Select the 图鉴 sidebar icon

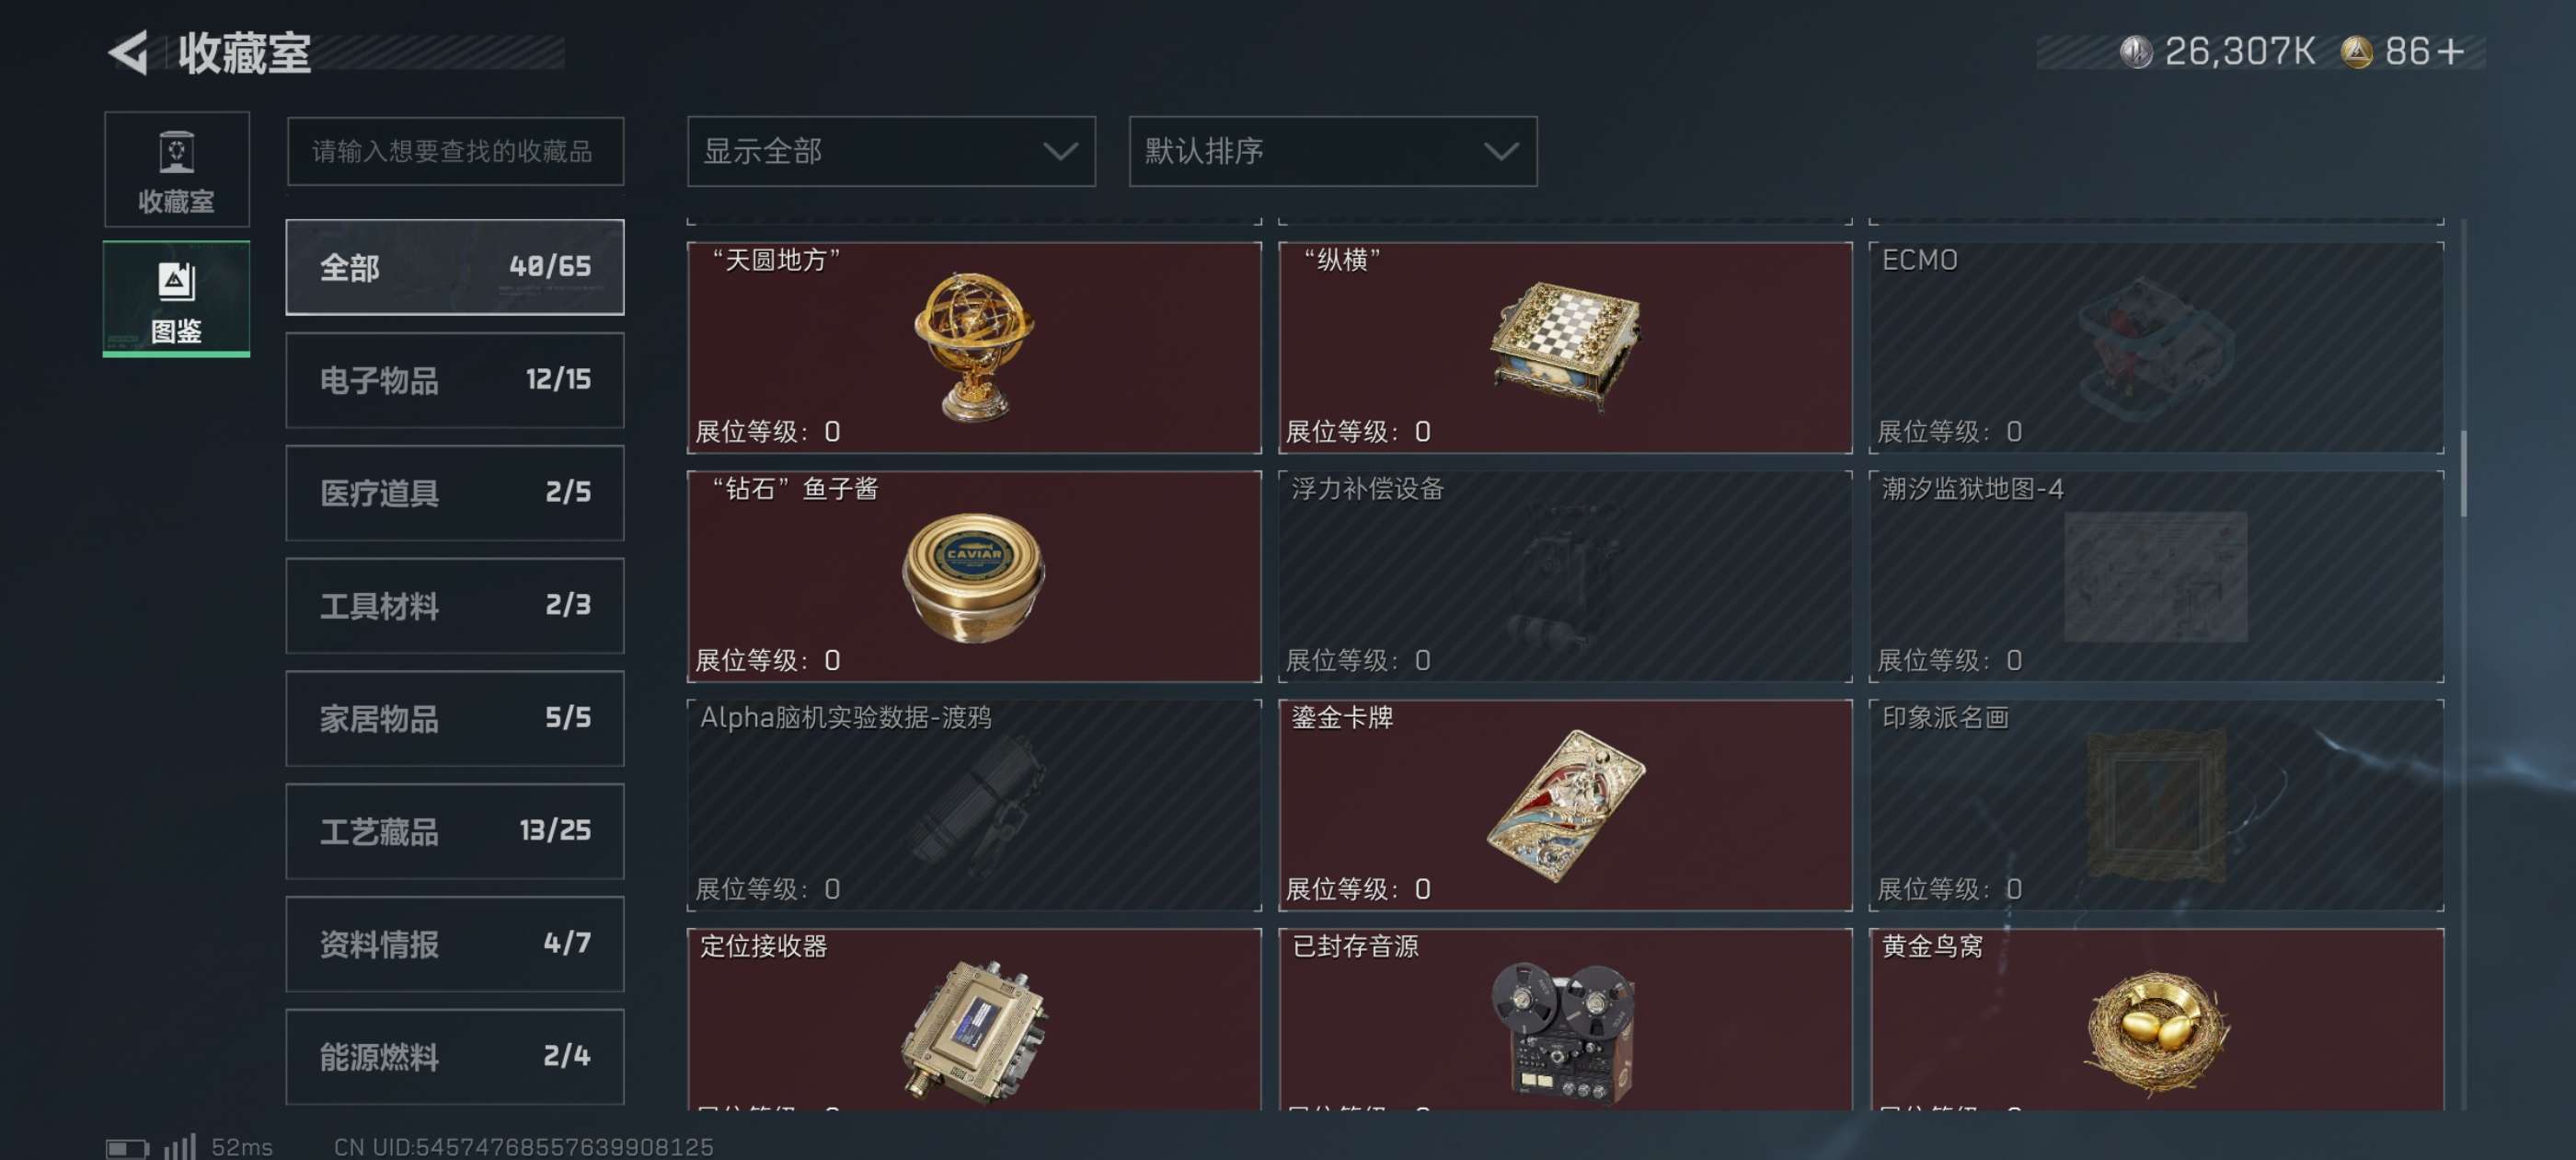[176, 298]
